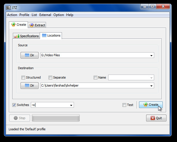Tick the Name checkbox
The width and height of the screenshot is (177, 142).
[96, 78]
